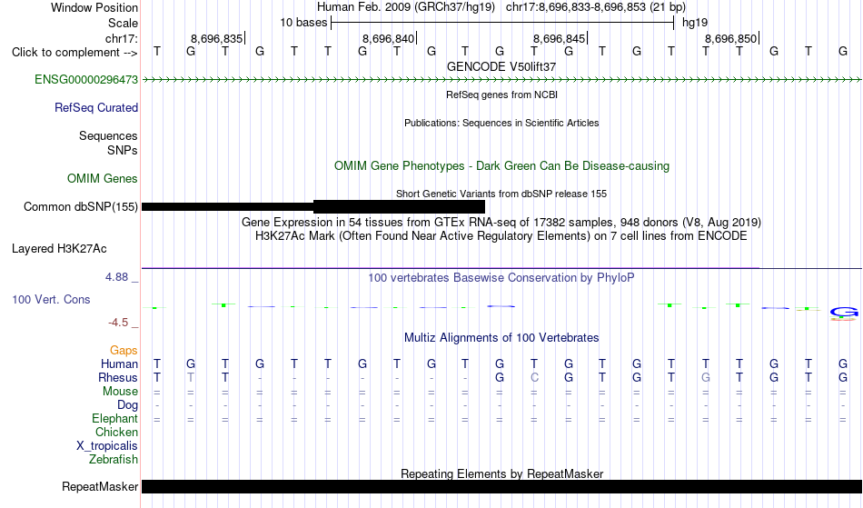Click the -4.5 conservation minimum value
The width and height of the screenshot is (863, 508).
coord(118,323)
